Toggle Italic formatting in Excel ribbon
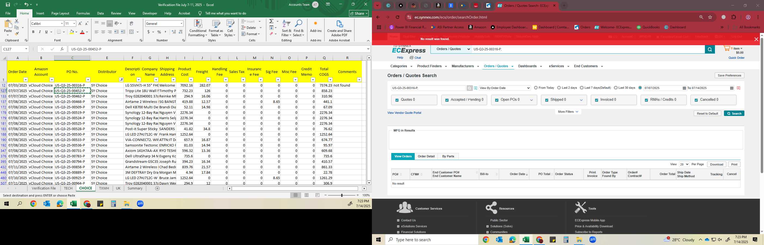Image resolution: width=764 pixels, height=245 pixels. 40,32
